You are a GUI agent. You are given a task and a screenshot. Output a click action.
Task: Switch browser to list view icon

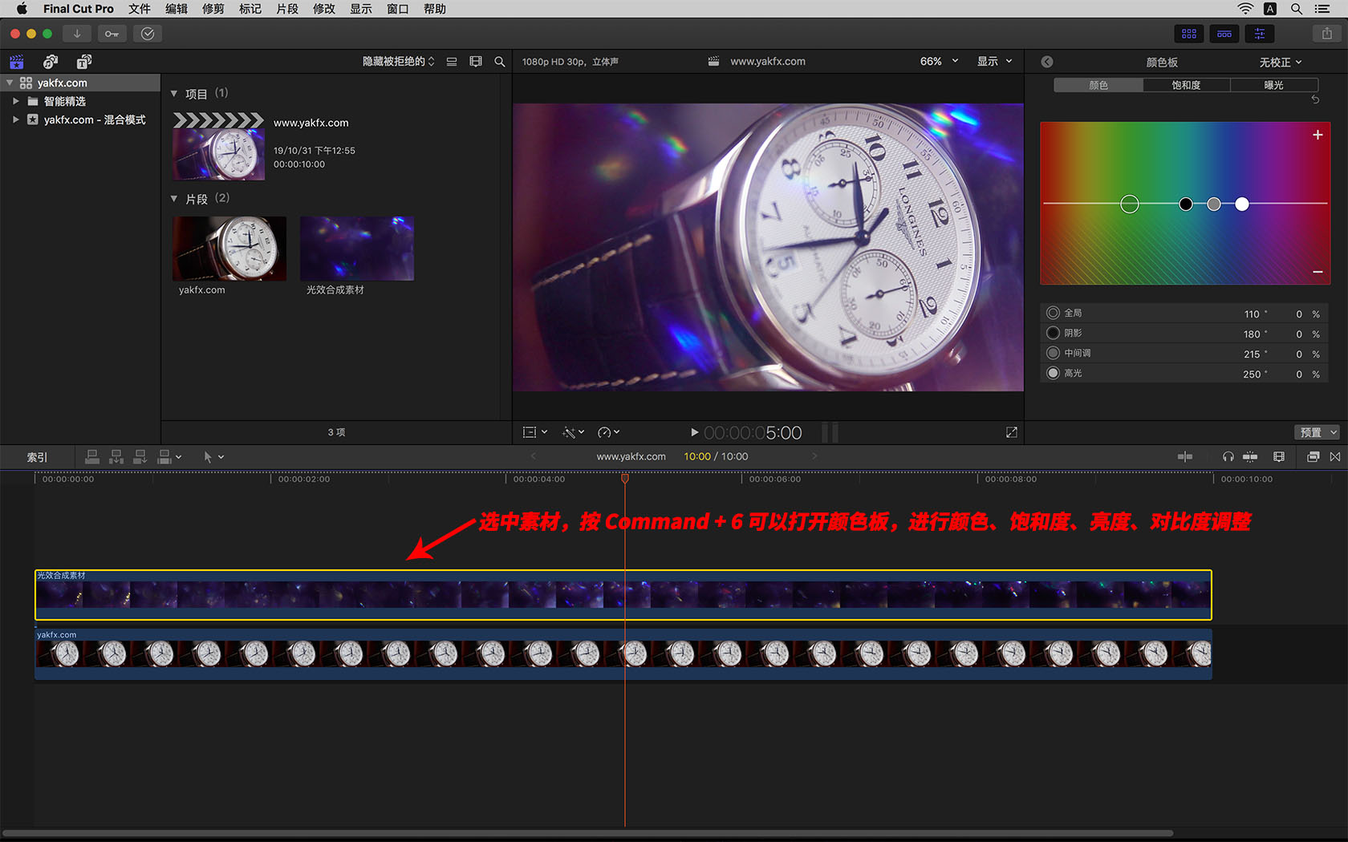(452, 62)
